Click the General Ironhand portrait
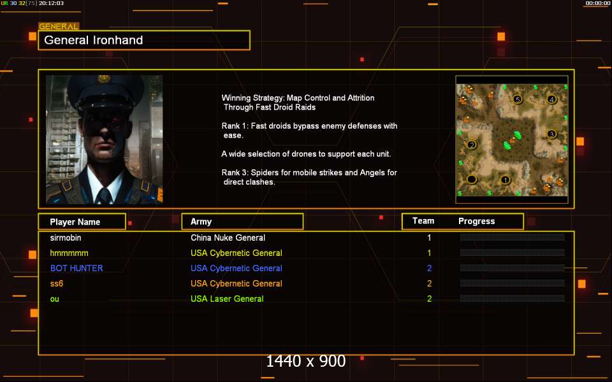This screenshot has width=612, height=382. (104, 139)
